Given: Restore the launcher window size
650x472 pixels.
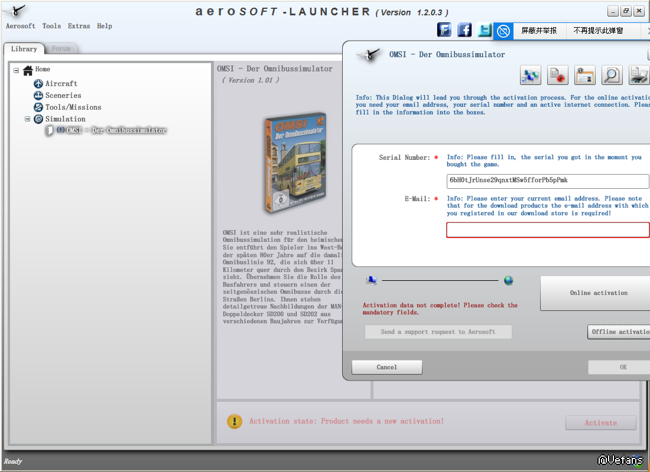Looking at the screenshot, I should 626,11.
